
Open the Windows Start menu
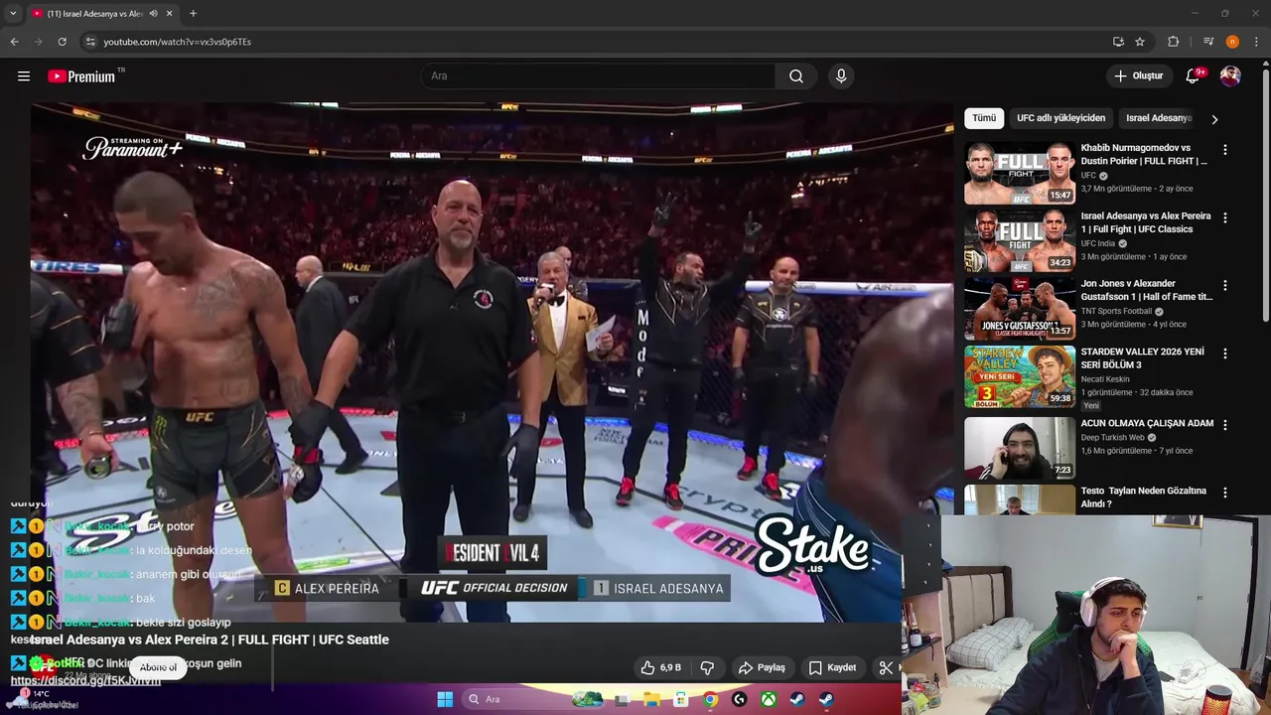(x=445, y=699)
